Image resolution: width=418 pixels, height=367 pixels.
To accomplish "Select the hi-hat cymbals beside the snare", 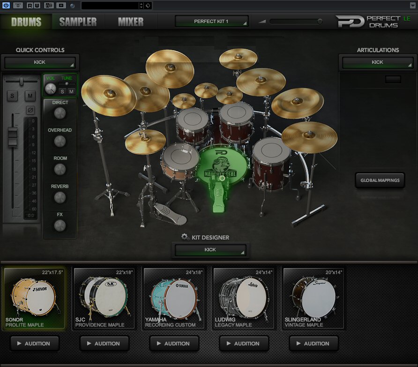I will (146, 142).
